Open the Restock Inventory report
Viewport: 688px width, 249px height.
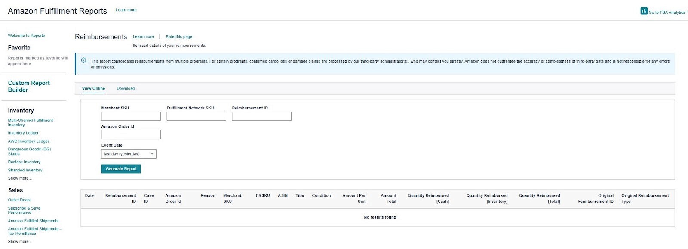click(24, 162)
